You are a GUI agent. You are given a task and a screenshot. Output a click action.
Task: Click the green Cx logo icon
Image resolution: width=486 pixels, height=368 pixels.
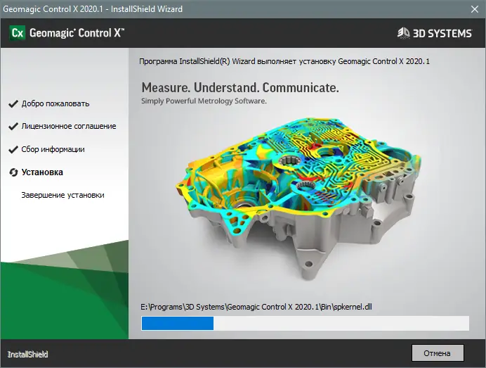[x=17, y=32]
